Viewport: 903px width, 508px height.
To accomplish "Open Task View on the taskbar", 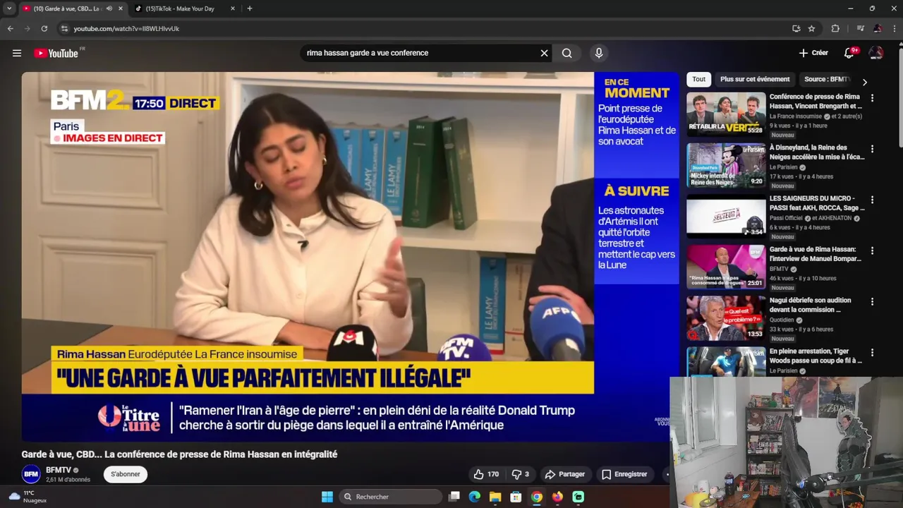I will (454, 497).
